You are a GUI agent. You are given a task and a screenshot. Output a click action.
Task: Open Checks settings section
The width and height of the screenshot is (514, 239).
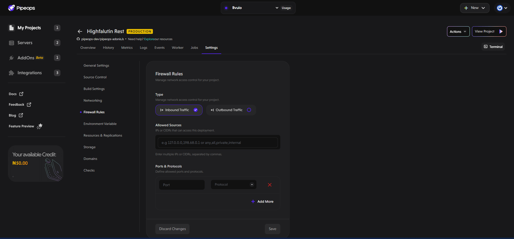tap(89, 170)
